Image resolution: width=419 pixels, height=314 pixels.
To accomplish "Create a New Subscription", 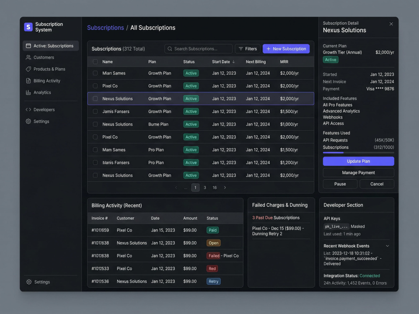I will 286,49.
